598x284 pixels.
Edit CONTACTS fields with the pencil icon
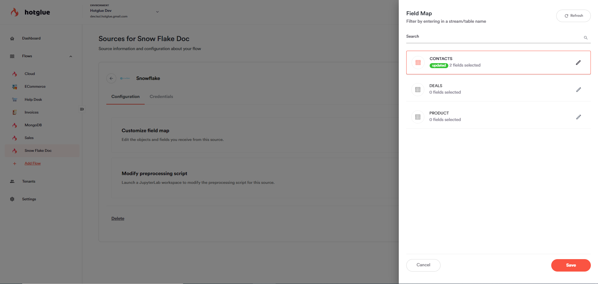click(578, 63)
